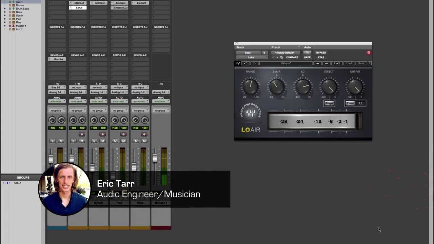Click the undo arrow in LoAir toolbar

(x=245, y=63)
